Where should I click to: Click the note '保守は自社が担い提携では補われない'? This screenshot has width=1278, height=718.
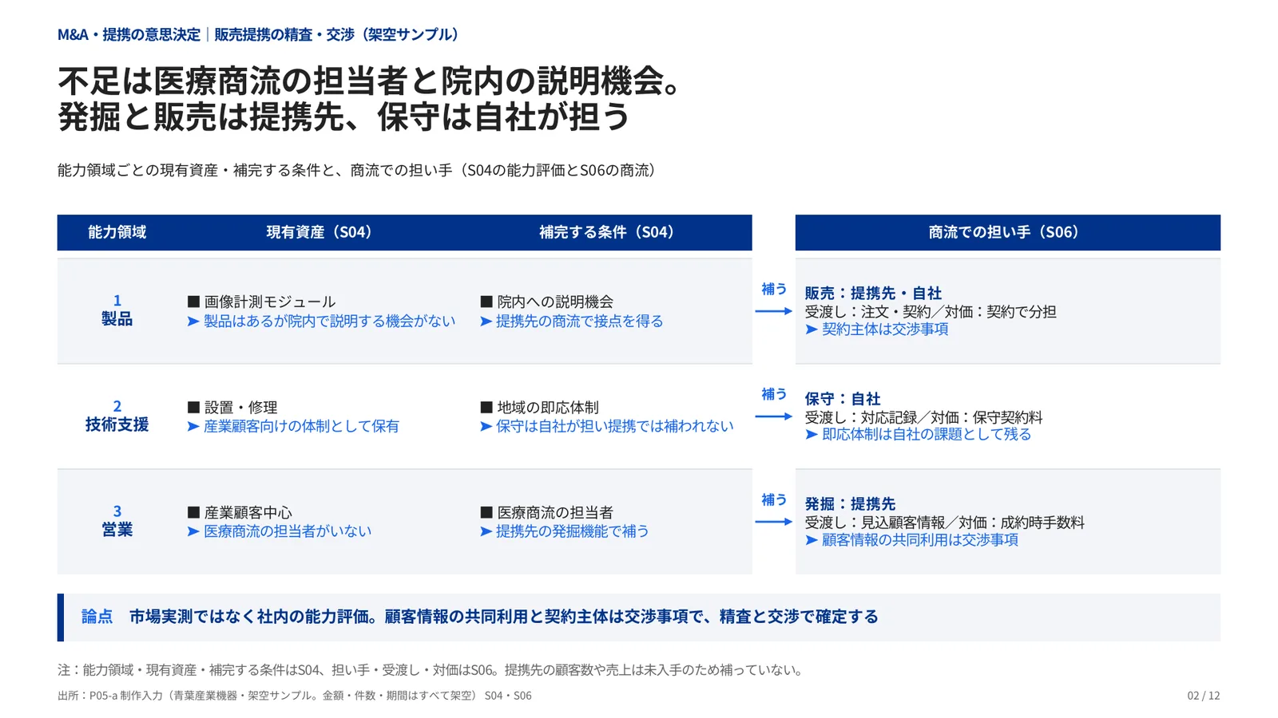tap(607, 426)
